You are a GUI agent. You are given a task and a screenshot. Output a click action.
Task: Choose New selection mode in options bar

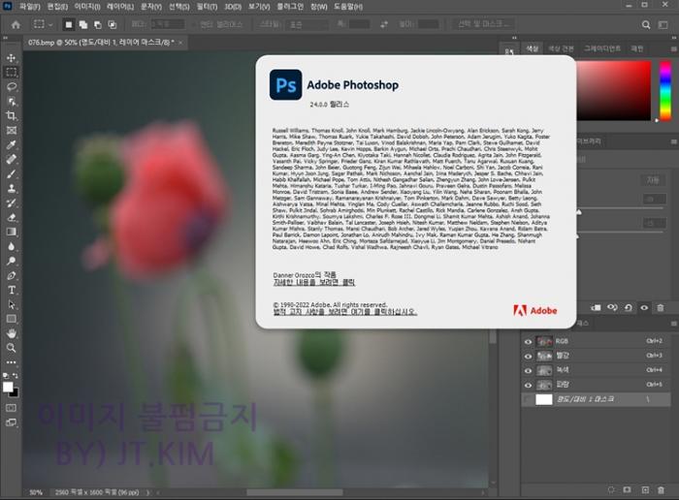69,24
